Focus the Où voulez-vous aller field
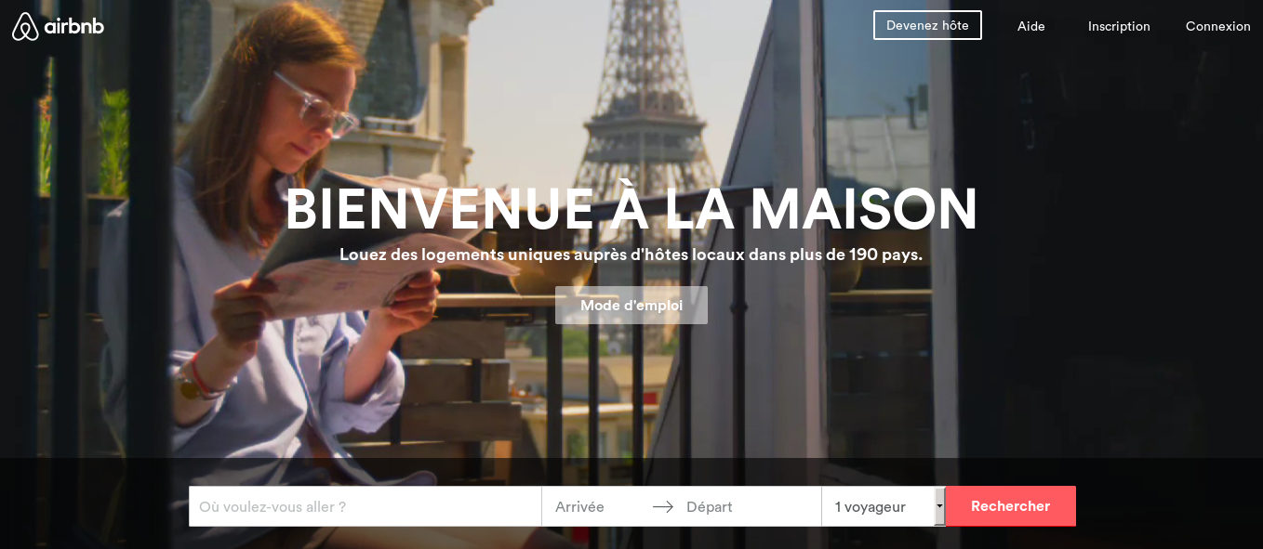1263x549 pixels. pyautogui.click(x=366, y=506)
